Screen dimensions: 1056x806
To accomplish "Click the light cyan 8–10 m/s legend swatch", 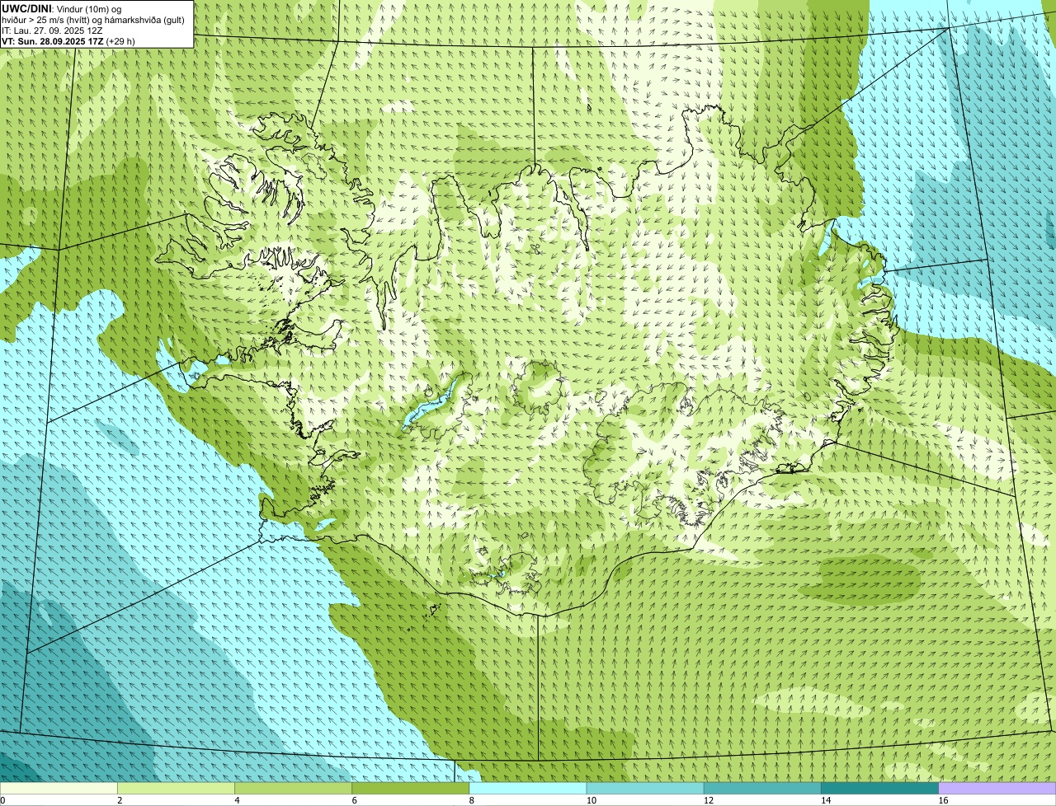I will pyautogui.click(x=528, y=788).
